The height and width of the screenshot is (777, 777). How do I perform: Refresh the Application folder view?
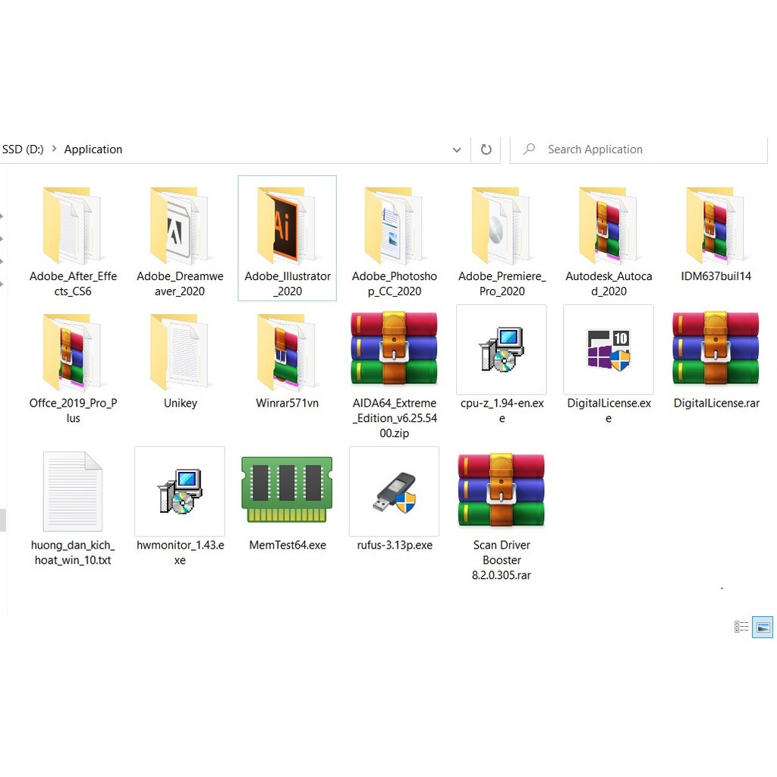[x=486, y=149]
